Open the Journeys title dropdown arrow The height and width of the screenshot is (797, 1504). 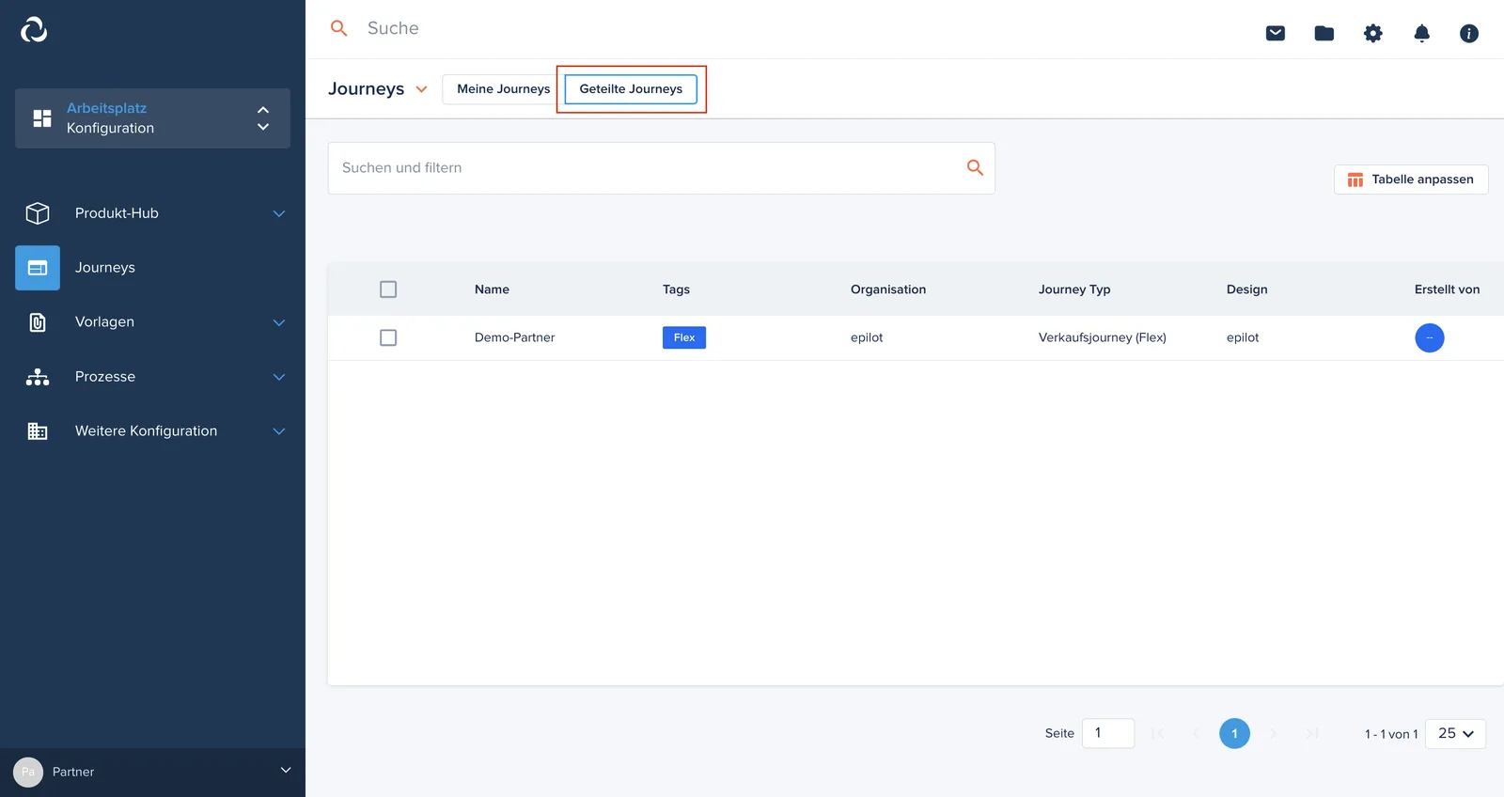422,89
